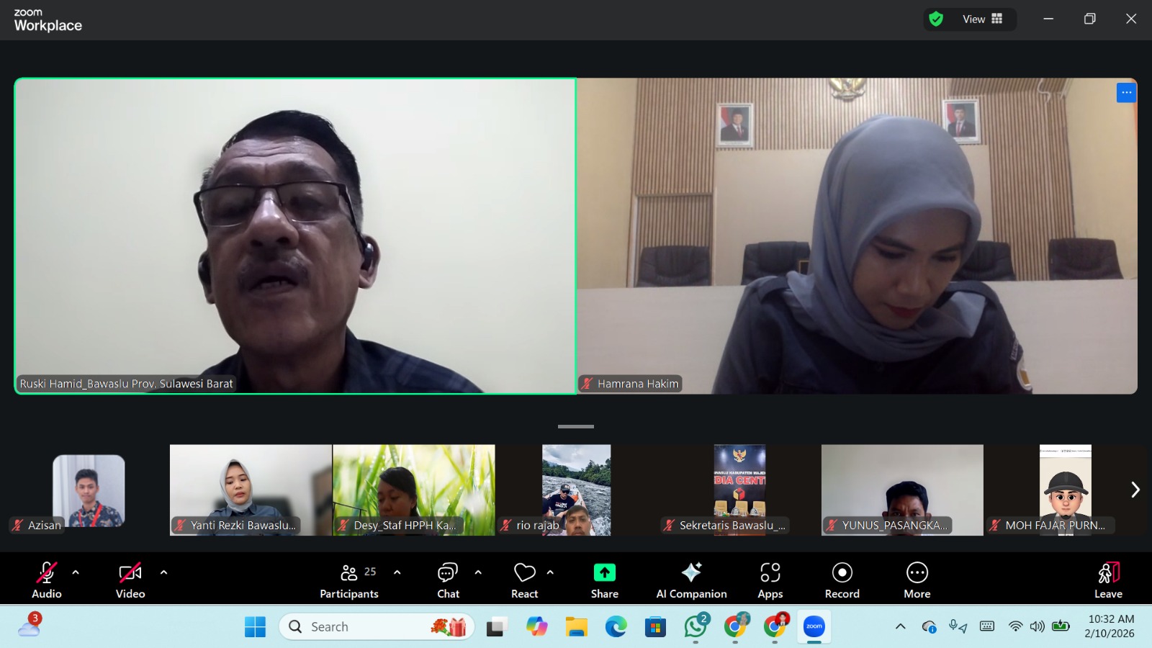Open AI Companion
This screenshot has width=1152, height=648.
point(691,580)
